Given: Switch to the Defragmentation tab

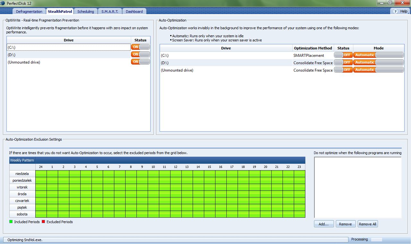Looking at the screenshot, I should 29,11.
